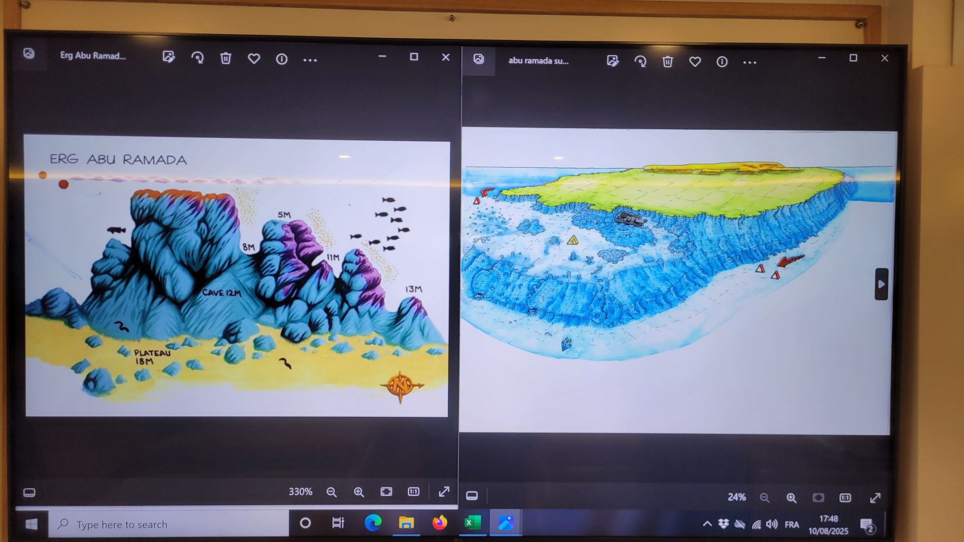Show file info for abu ramada su
Image resolution: width=964 pixels, height=542 pixels.
(x=722, y=62)
